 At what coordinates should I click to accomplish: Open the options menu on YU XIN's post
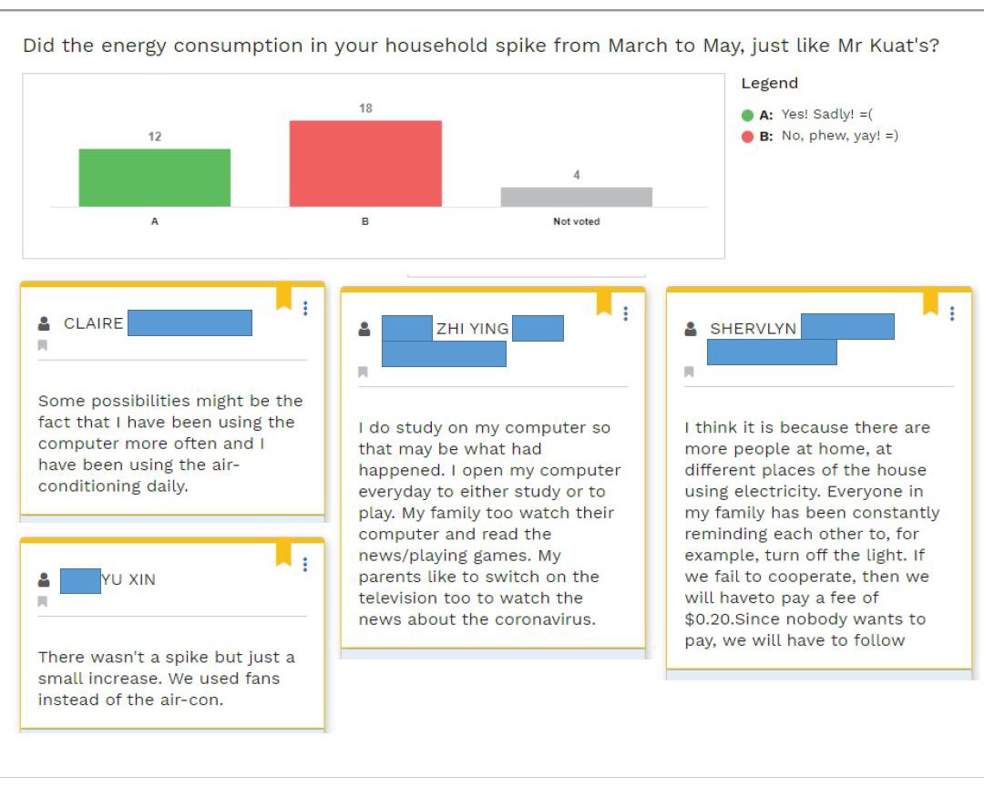[305, 565]
